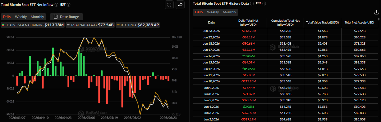Toggle Total Net Assets legend series
The height and width of the screenshot is (122, 381).
point(90,25)
